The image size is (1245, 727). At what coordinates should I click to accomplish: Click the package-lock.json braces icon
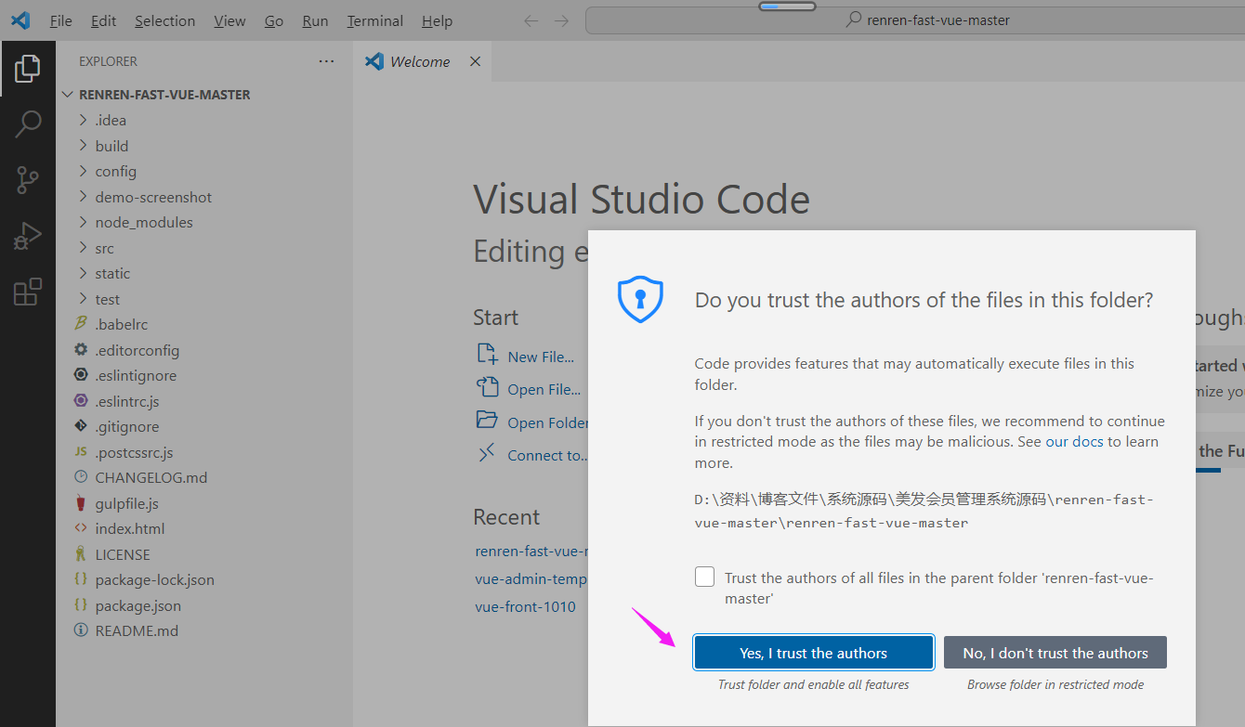pyautogui.click(x=80, y=579)
